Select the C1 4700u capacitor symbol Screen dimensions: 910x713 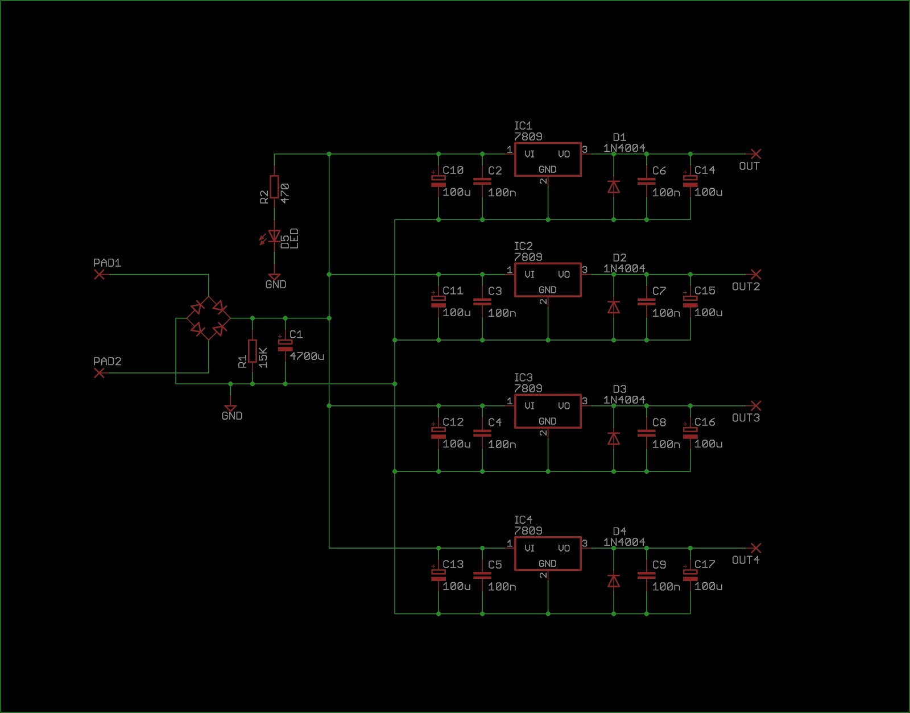[284, 345]
